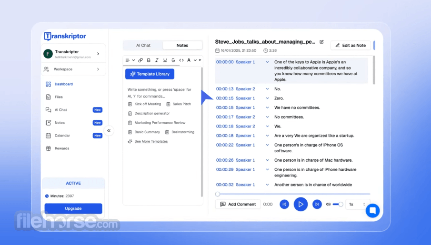Toggle underline formatting in notes toolbar
The width and height of the screenshot is (431, 245).
coord(165,60)
